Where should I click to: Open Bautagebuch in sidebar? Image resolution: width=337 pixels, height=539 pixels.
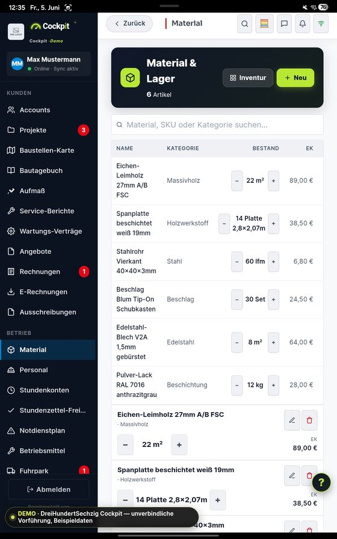tap(48, 171)
